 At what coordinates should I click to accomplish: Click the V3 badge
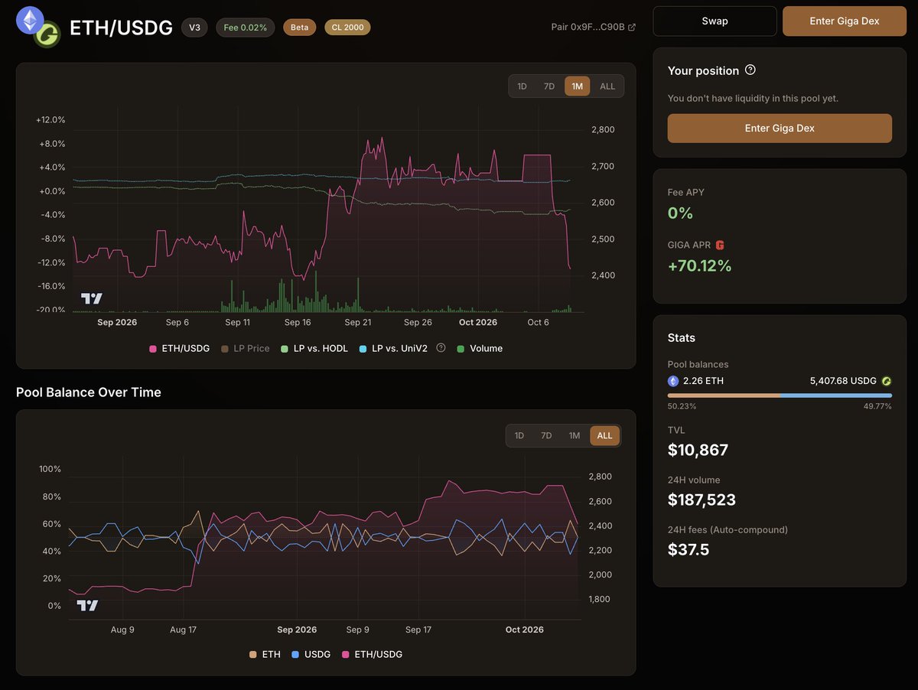pos(194,27)
